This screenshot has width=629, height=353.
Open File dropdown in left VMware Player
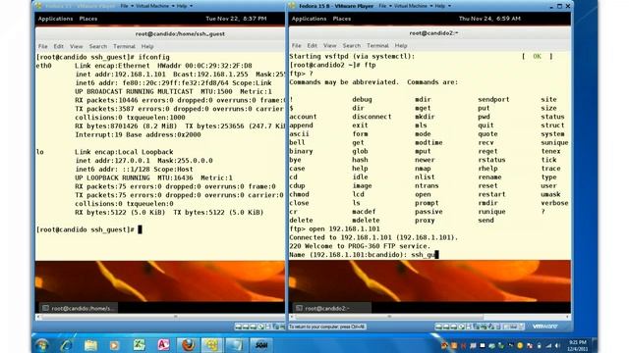127,6
